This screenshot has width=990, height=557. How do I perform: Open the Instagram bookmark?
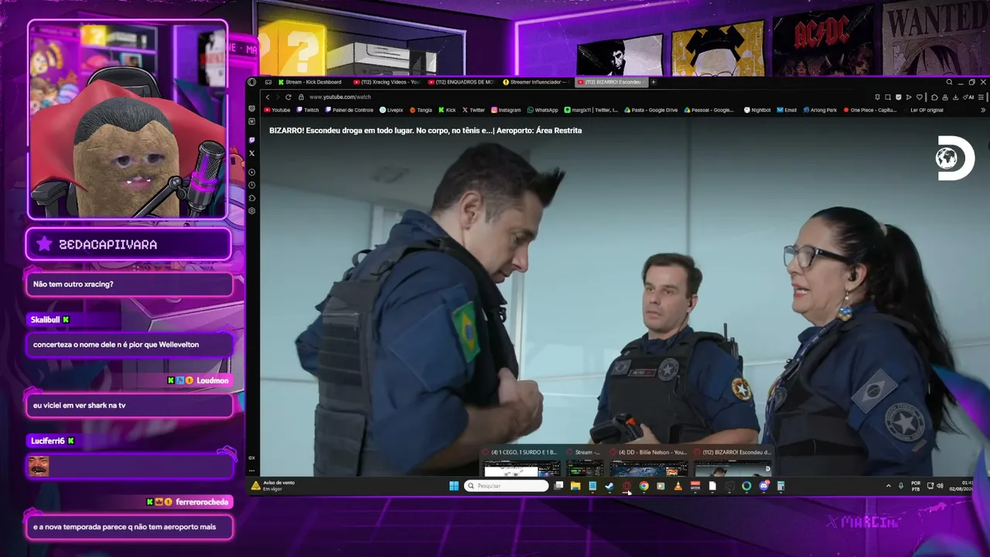coord(506,110)
